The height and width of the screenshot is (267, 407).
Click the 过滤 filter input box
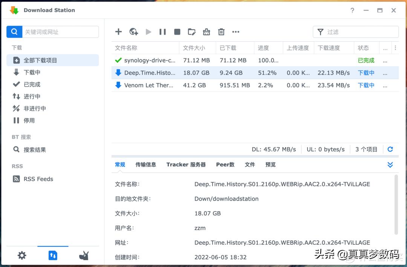click(356, 32)
